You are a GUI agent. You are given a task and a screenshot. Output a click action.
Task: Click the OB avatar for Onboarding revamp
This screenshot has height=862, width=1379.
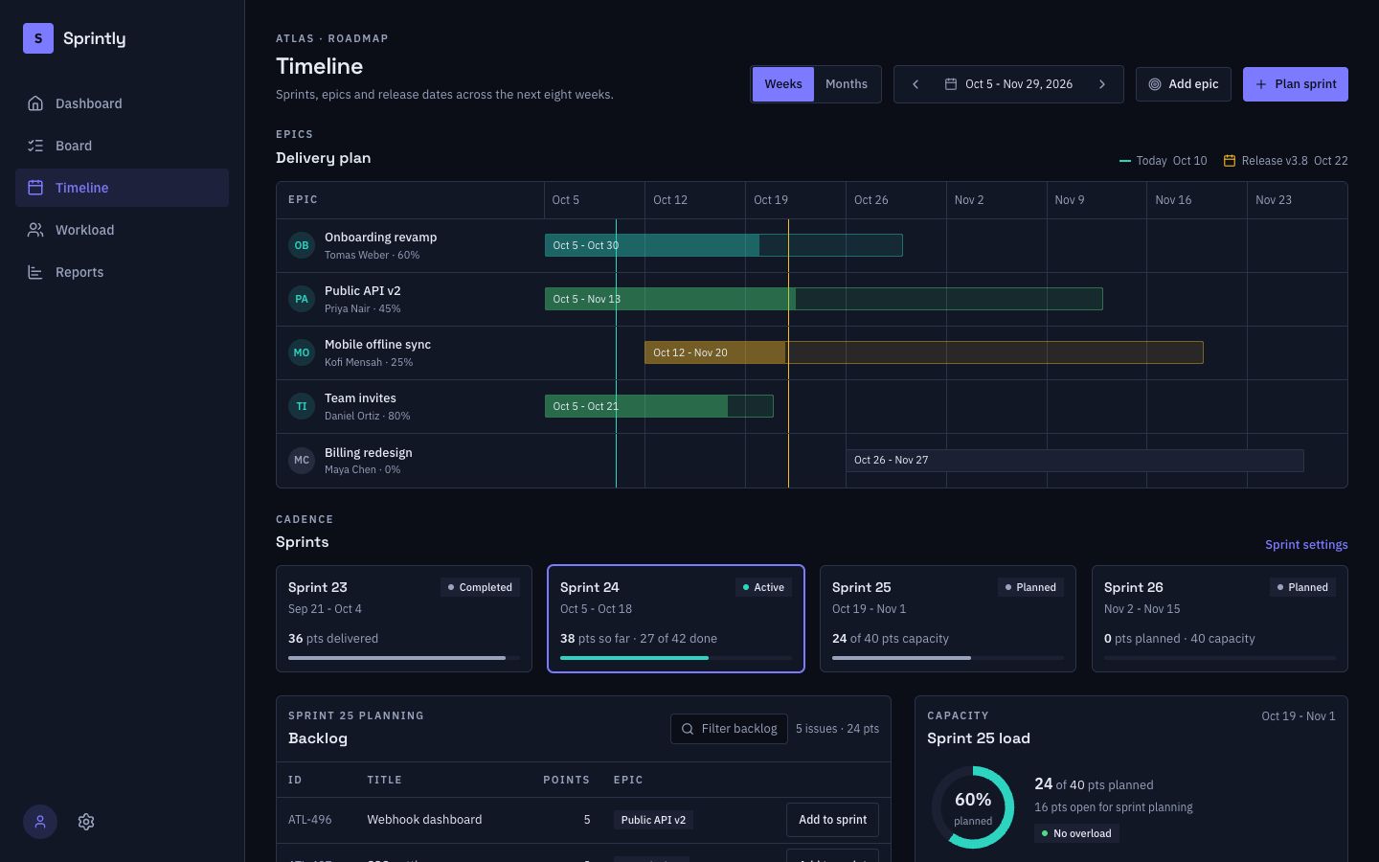coord(302,245)
